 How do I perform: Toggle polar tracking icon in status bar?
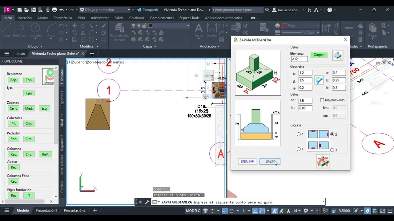pyautogui.click(x=232, y=211)
